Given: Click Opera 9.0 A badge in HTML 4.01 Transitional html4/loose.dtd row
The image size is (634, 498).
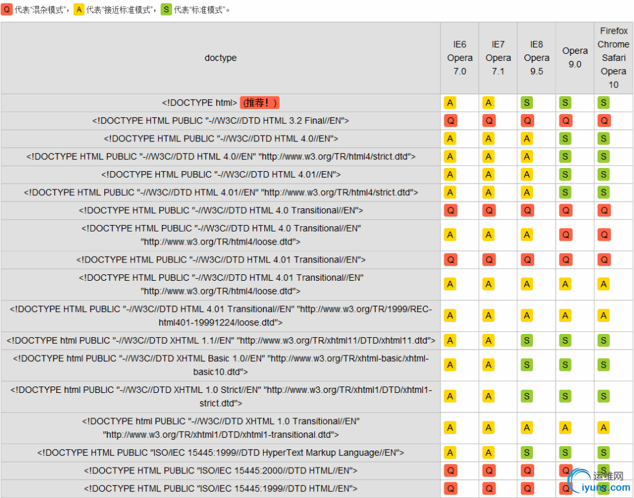Looking at the screenshot, I should [x=565, y=284].
